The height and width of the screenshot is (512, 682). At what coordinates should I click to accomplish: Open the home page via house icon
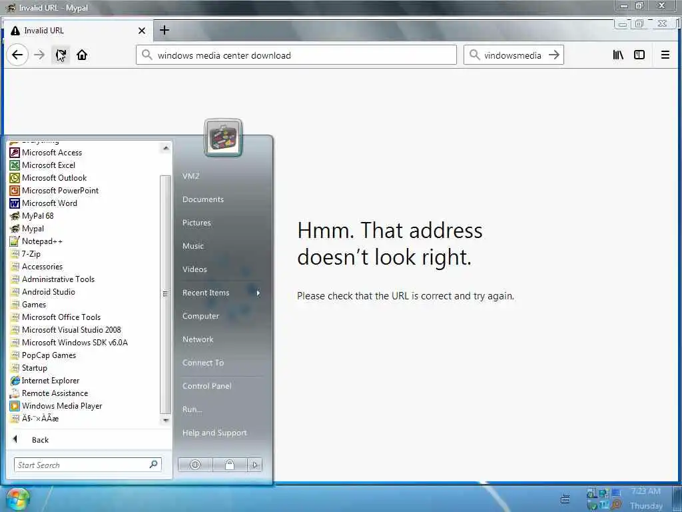[82, 55]
